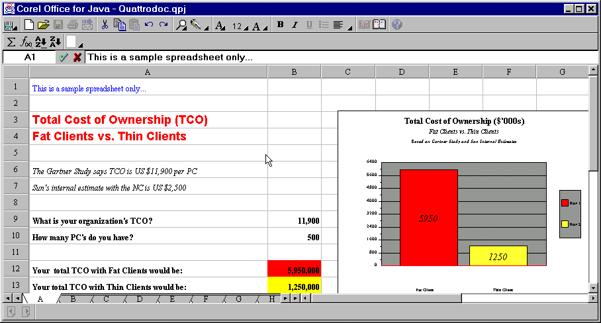Switch to sheet tab F
This screenshot has width=601, height=323.
pos(206,299)
